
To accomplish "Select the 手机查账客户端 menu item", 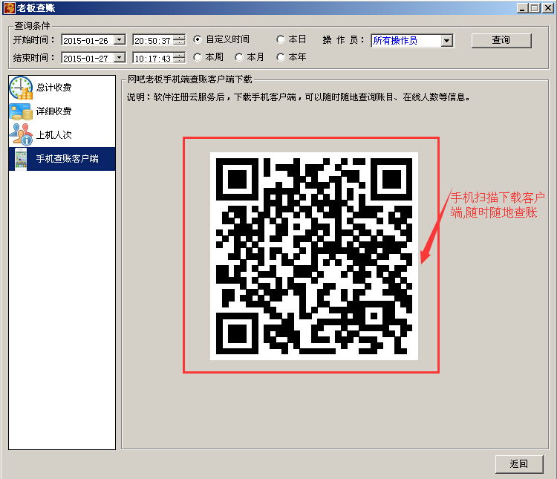I will click(62, 159).
